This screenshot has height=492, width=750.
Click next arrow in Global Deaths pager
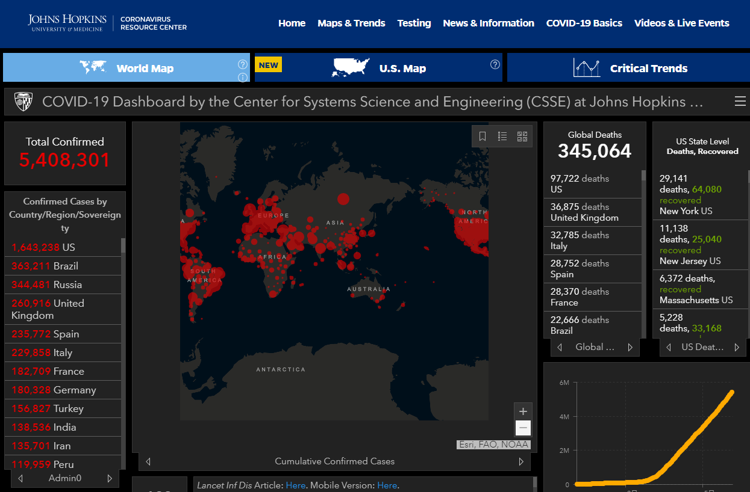click(631, 347)
